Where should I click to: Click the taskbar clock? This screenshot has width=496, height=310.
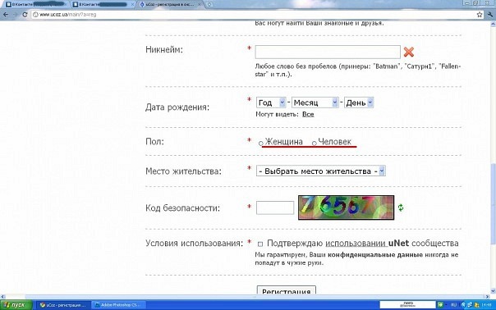point(486,305)
